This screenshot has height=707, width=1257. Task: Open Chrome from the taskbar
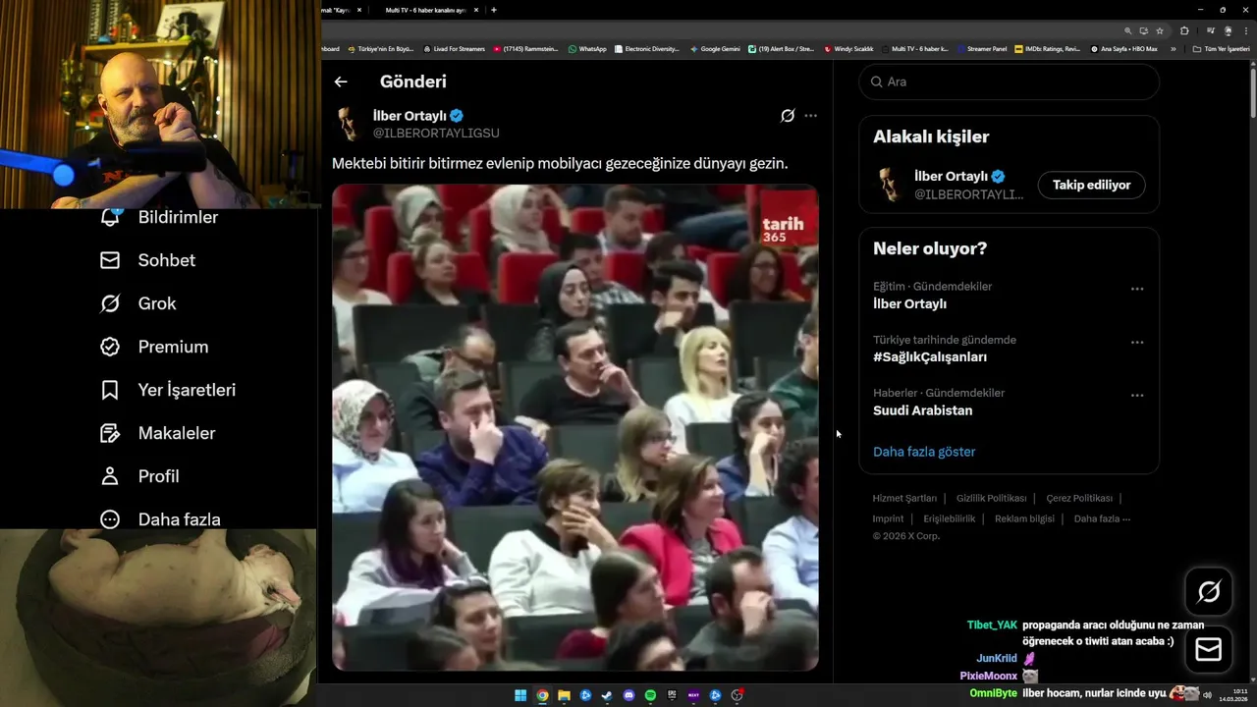(x=542, y=695)
